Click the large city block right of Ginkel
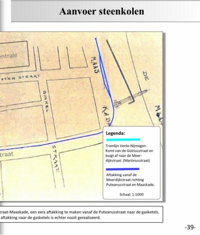 tap(73, 108)
